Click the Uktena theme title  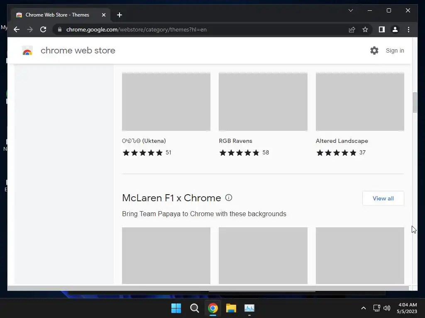pyautogui.click(x=144, y=141)
